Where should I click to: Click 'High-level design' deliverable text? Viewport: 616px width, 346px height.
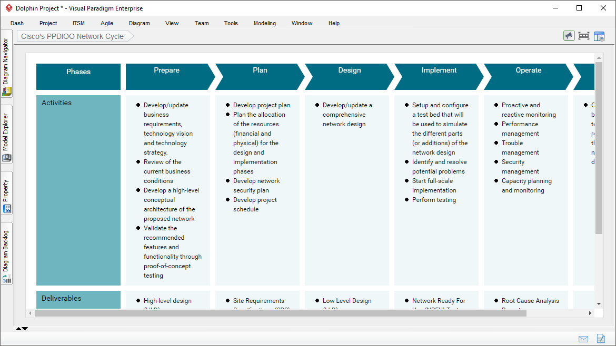point(167,301)
